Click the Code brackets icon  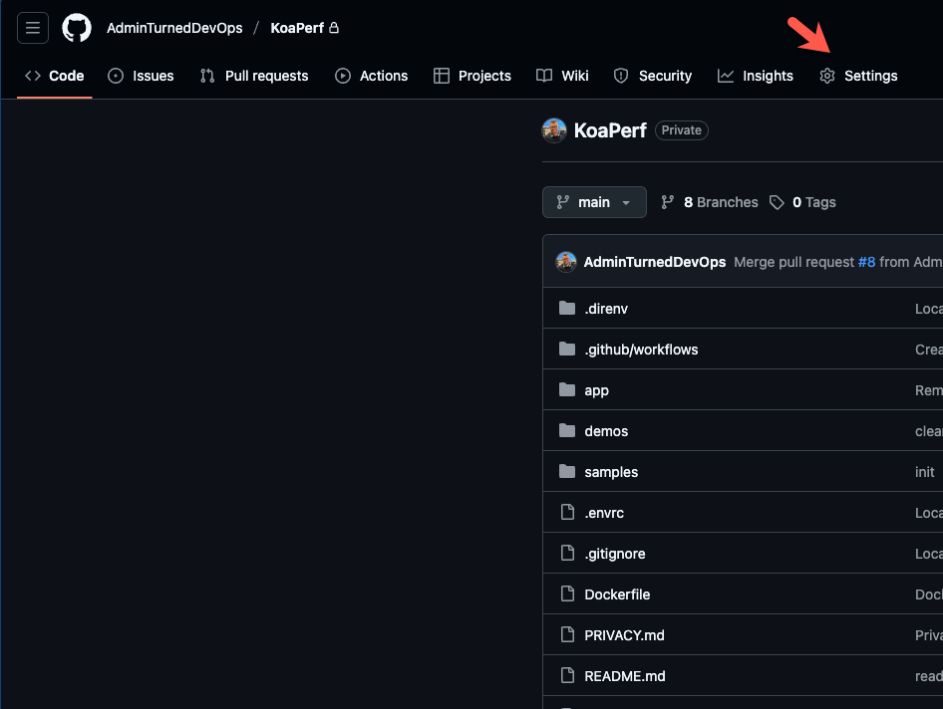click(x=33, y=76)
